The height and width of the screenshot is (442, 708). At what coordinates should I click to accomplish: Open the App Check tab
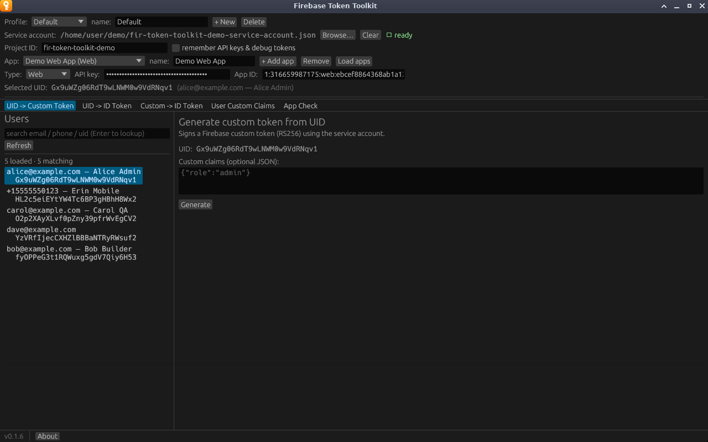tap(300, 106)
